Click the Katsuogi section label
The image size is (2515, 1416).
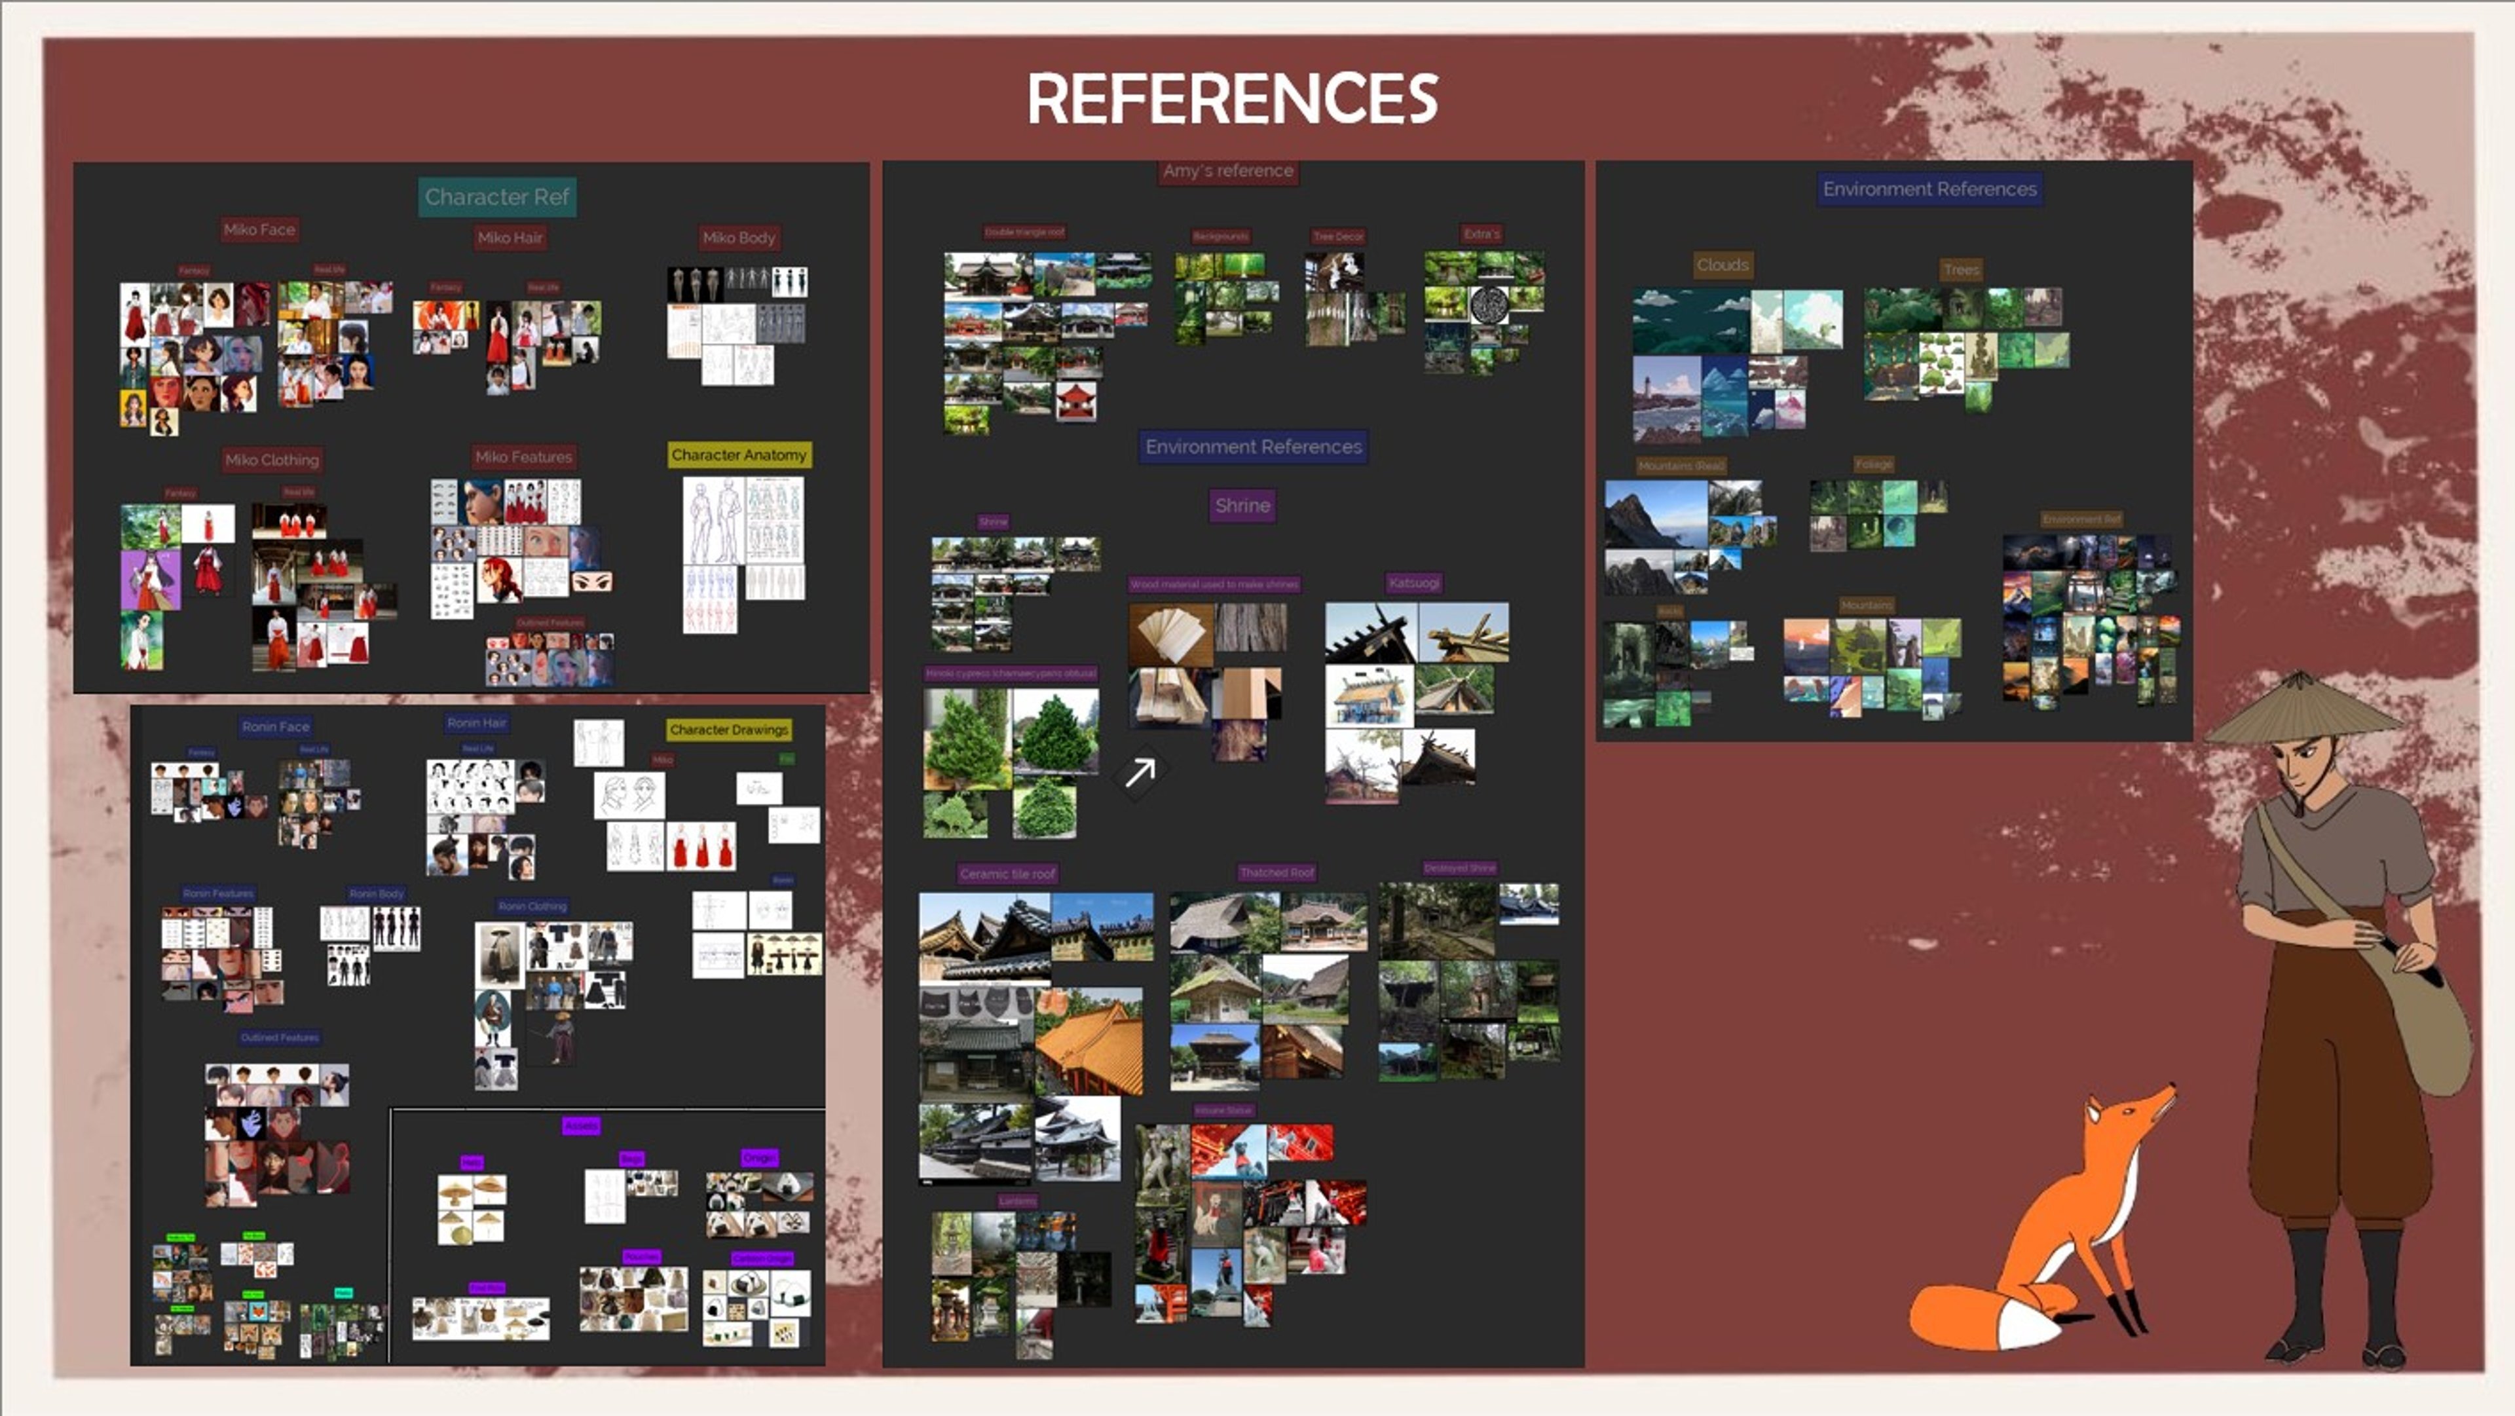[x=1413, y=583]
